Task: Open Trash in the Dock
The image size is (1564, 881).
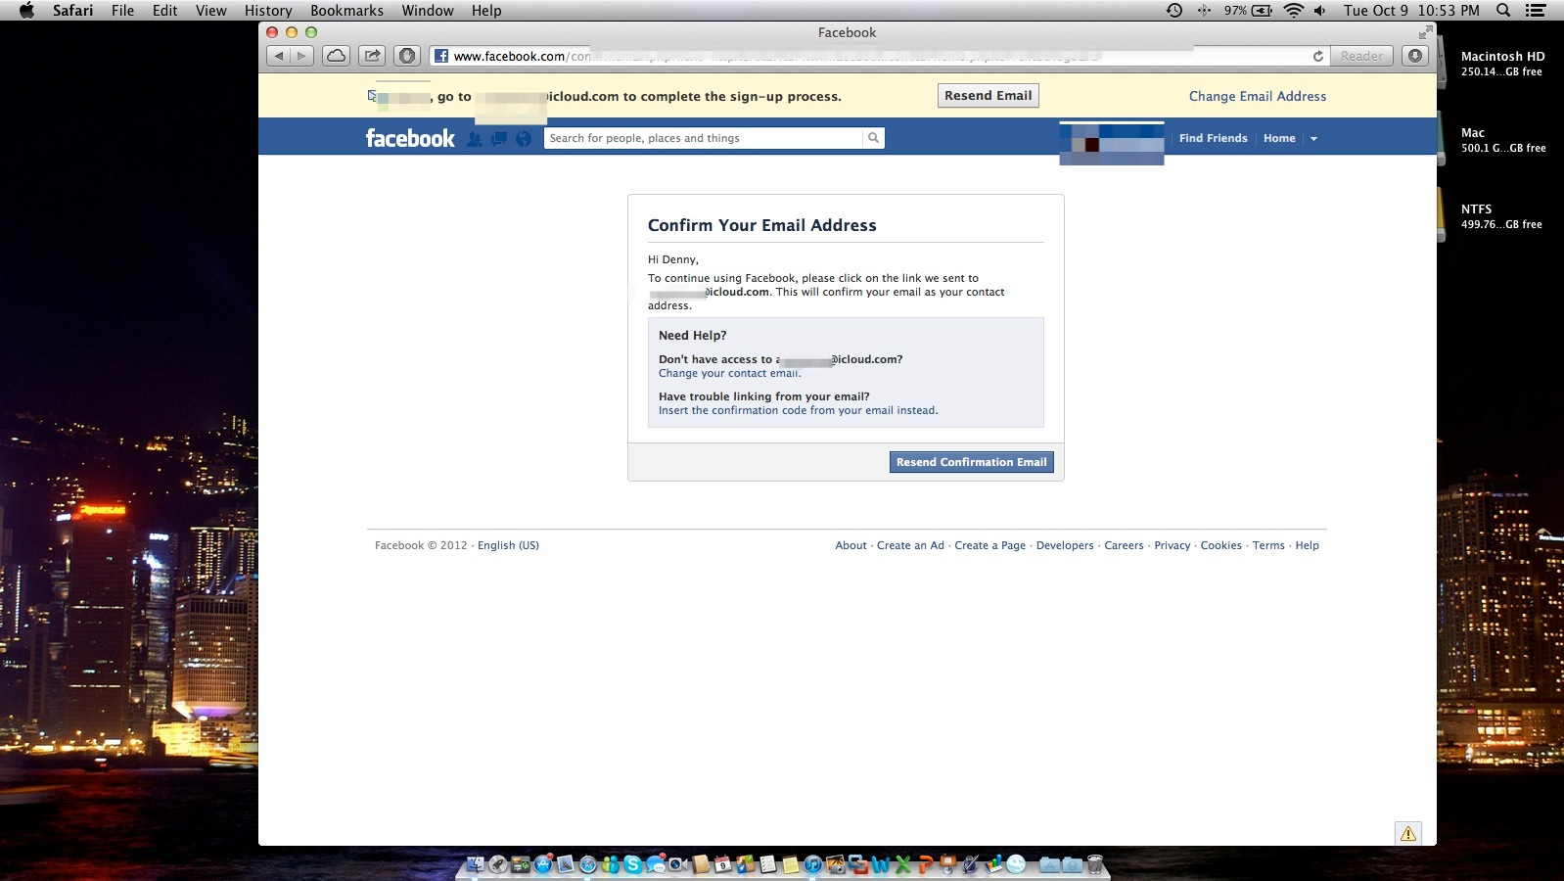Action: pos(1094,864)
